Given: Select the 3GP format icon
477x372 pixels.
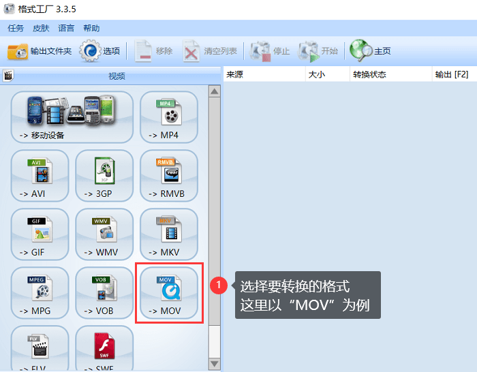Looking at the screenshot, I should click(104, 176).
